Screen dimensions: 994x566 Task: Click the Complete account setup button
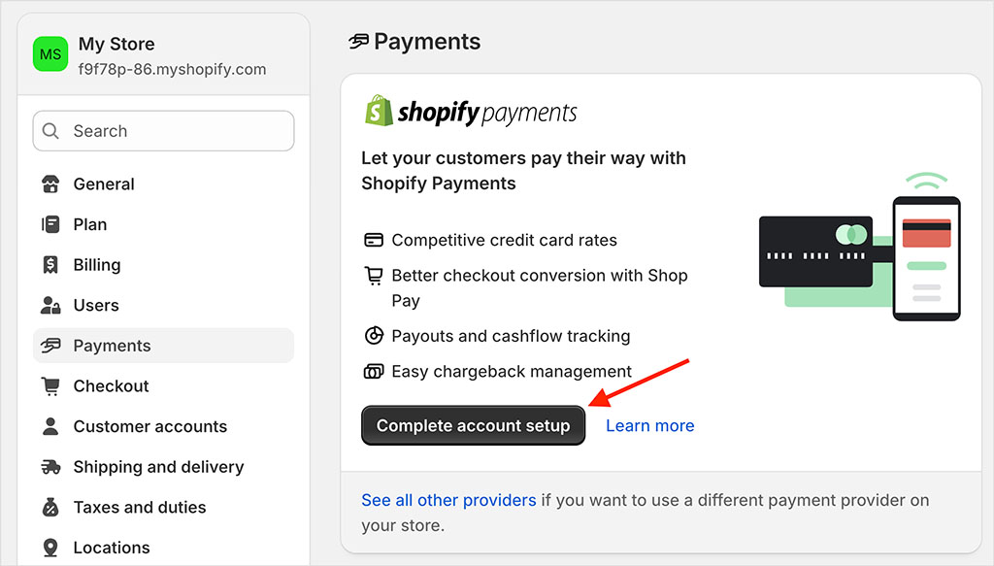click(473, 425)
